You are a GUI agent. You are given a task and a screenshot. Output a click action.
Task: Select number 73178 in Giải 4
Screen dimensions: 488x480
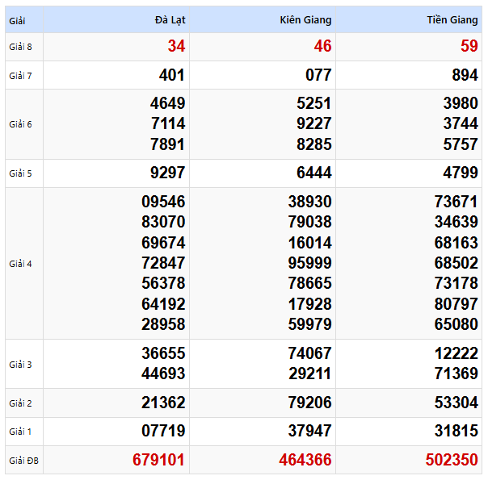456,283
